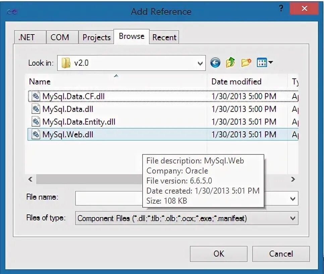Click the OK button
This screenshot has height=274, width=324.
coord(219,254)
